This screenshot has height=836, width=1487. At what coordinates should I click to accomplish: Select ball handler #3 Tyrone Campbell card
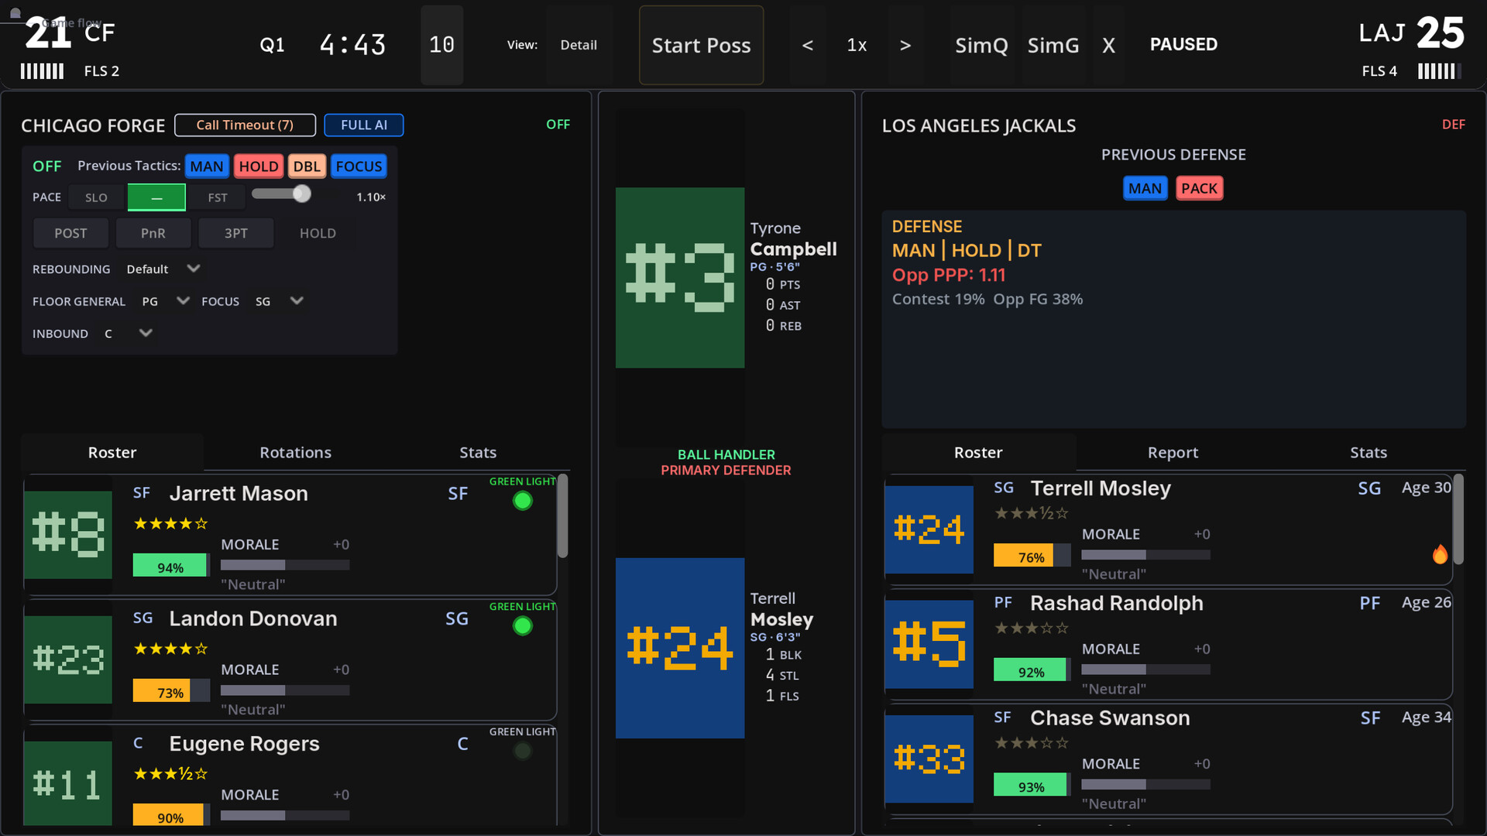[680, 277]
